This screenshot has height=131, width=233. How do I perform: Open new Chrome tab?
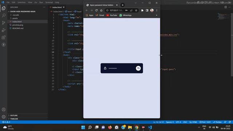[x=123, y=5]
